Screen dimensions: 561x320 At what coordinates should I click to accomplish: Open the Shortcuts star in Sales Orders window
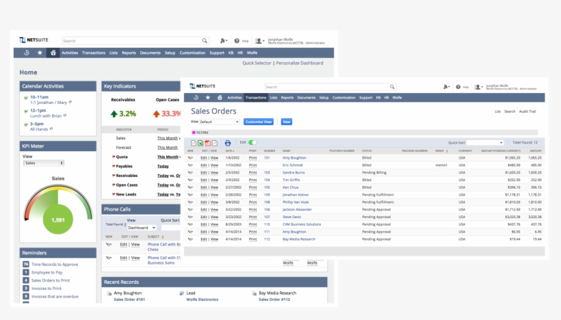point(208,98)
